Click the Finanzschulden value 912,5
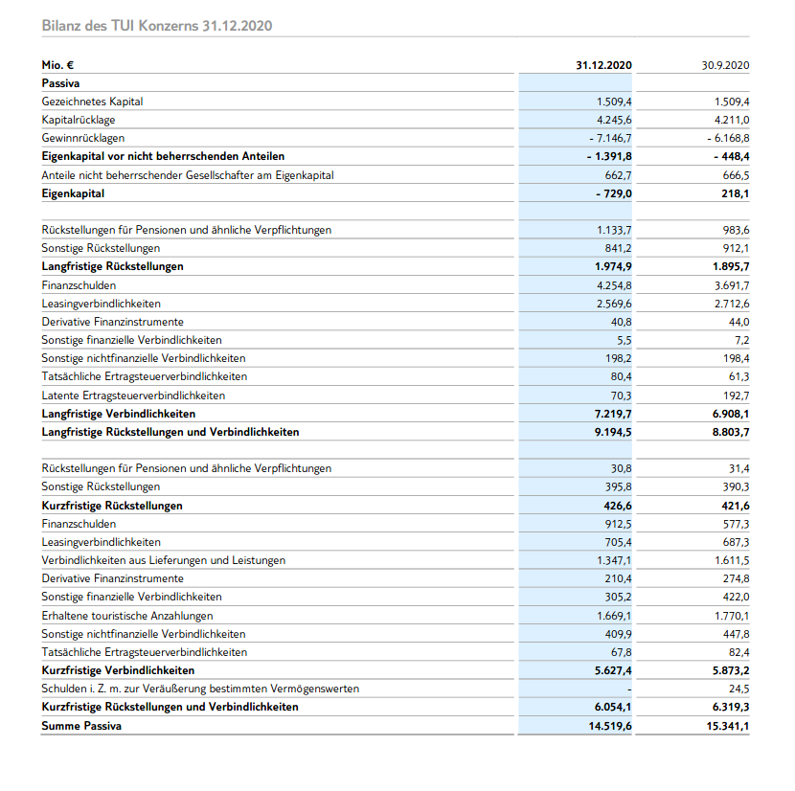The image size is (795, 791). click(x=618, y=524)
